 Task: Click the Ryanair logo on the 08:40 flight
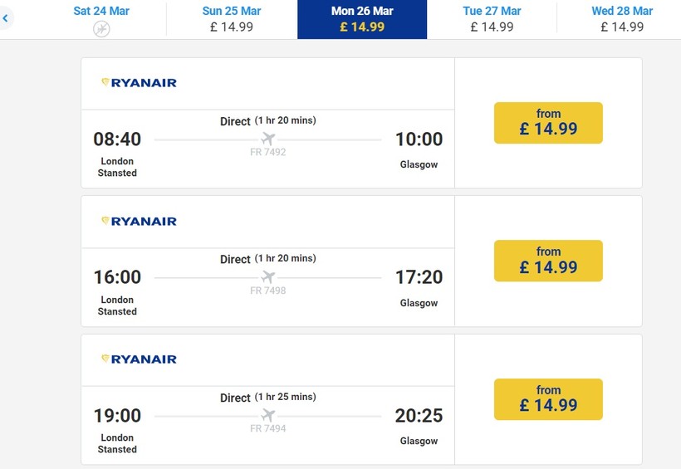click(139, 82)
